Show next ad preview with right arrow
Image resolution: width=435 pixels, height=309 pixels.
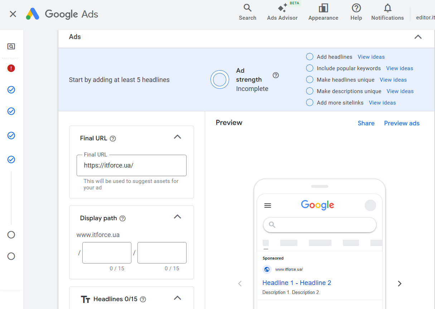click(x=400, y=284)
